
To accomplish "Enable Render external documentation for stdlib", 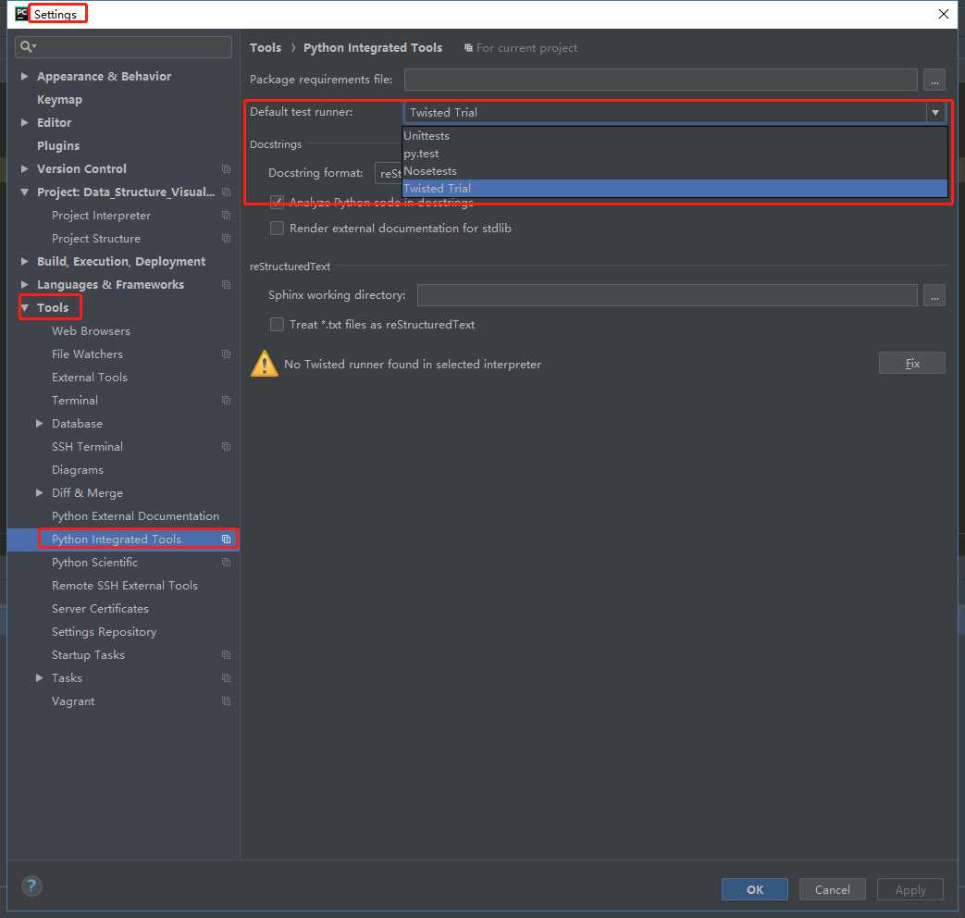I will 277,229.
